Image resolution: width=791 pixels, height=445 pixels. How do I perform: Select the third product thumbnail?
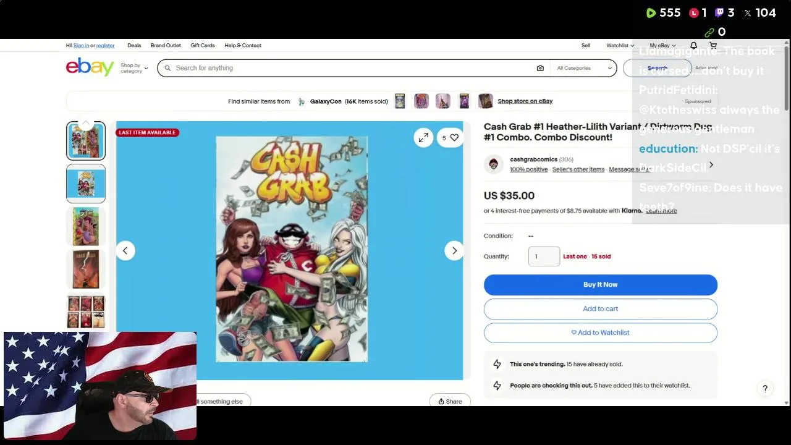(86, 226)
